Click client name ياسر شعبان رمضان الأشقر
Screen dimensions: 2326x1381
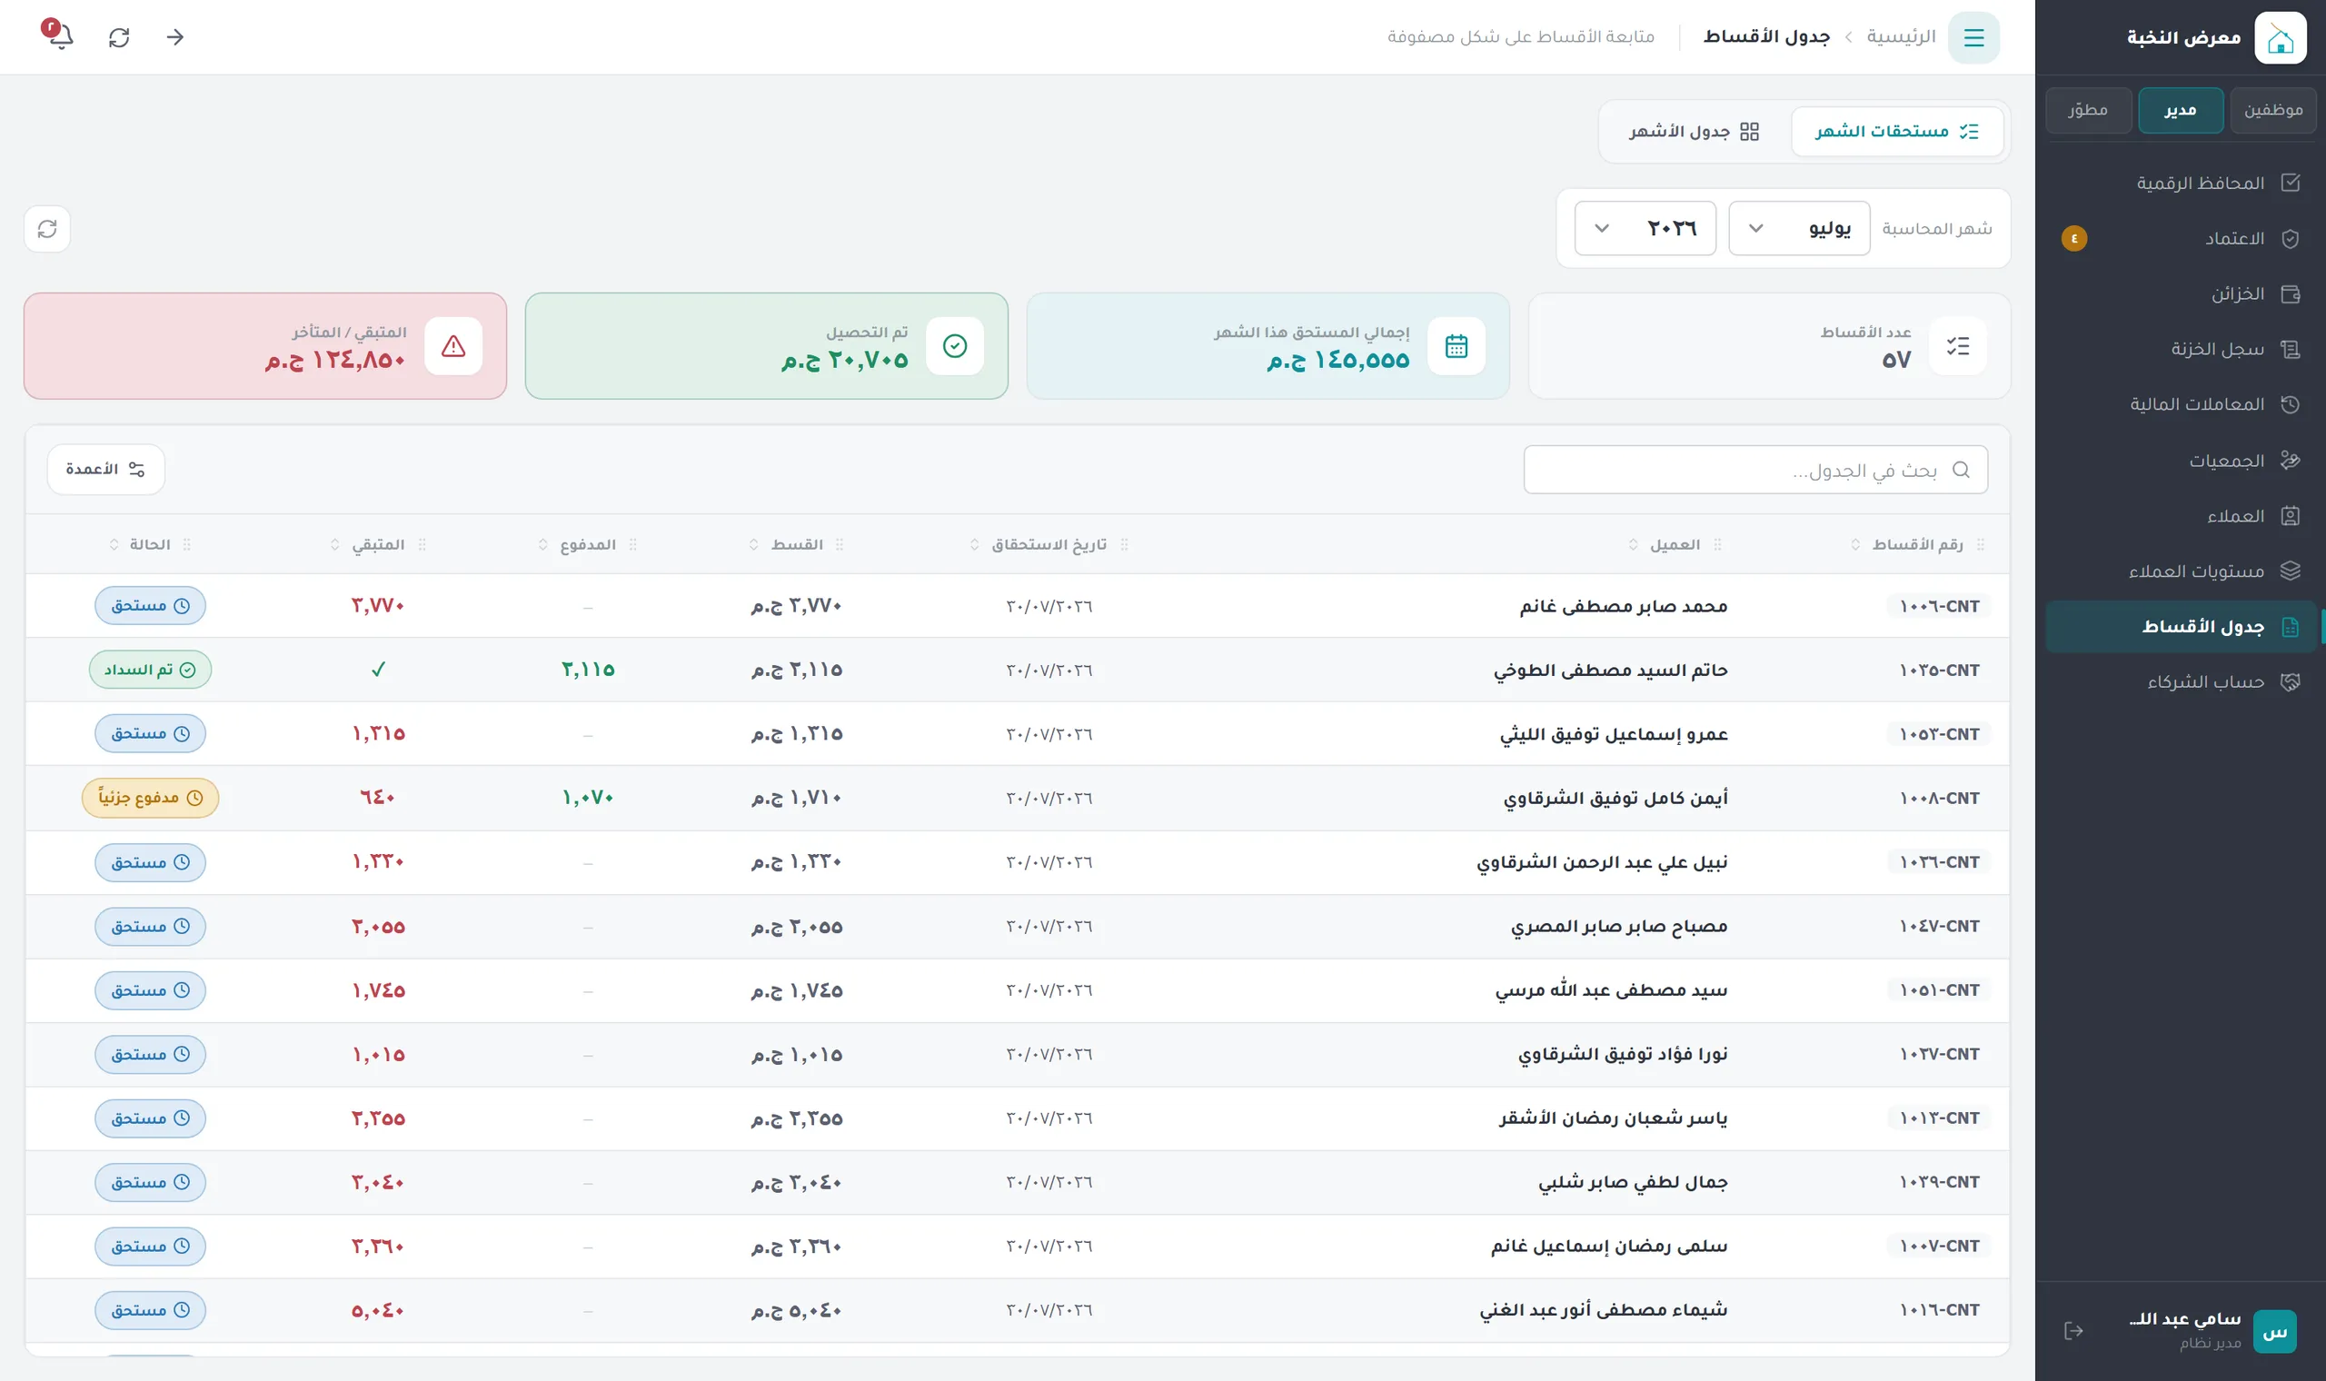(x=1613, y=1118)
